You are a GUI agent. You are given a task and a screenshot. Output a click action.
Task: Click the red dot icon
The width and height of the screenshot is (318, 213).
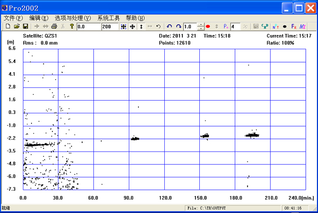208,26
